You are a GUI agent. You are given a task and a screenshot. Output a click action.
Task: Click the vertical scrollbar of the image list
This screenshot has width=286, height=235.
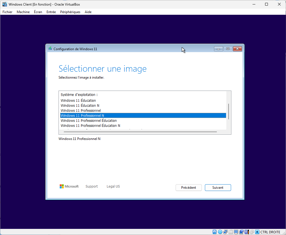click(229, 111)
